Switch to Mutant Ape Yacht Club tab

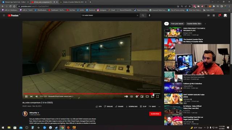pyautogui.click(x=15, y=2)
